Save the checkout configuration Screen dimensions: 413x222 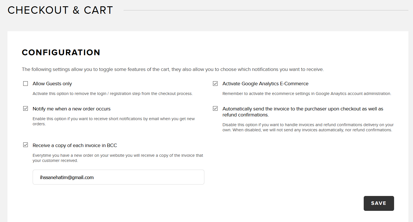379,203
